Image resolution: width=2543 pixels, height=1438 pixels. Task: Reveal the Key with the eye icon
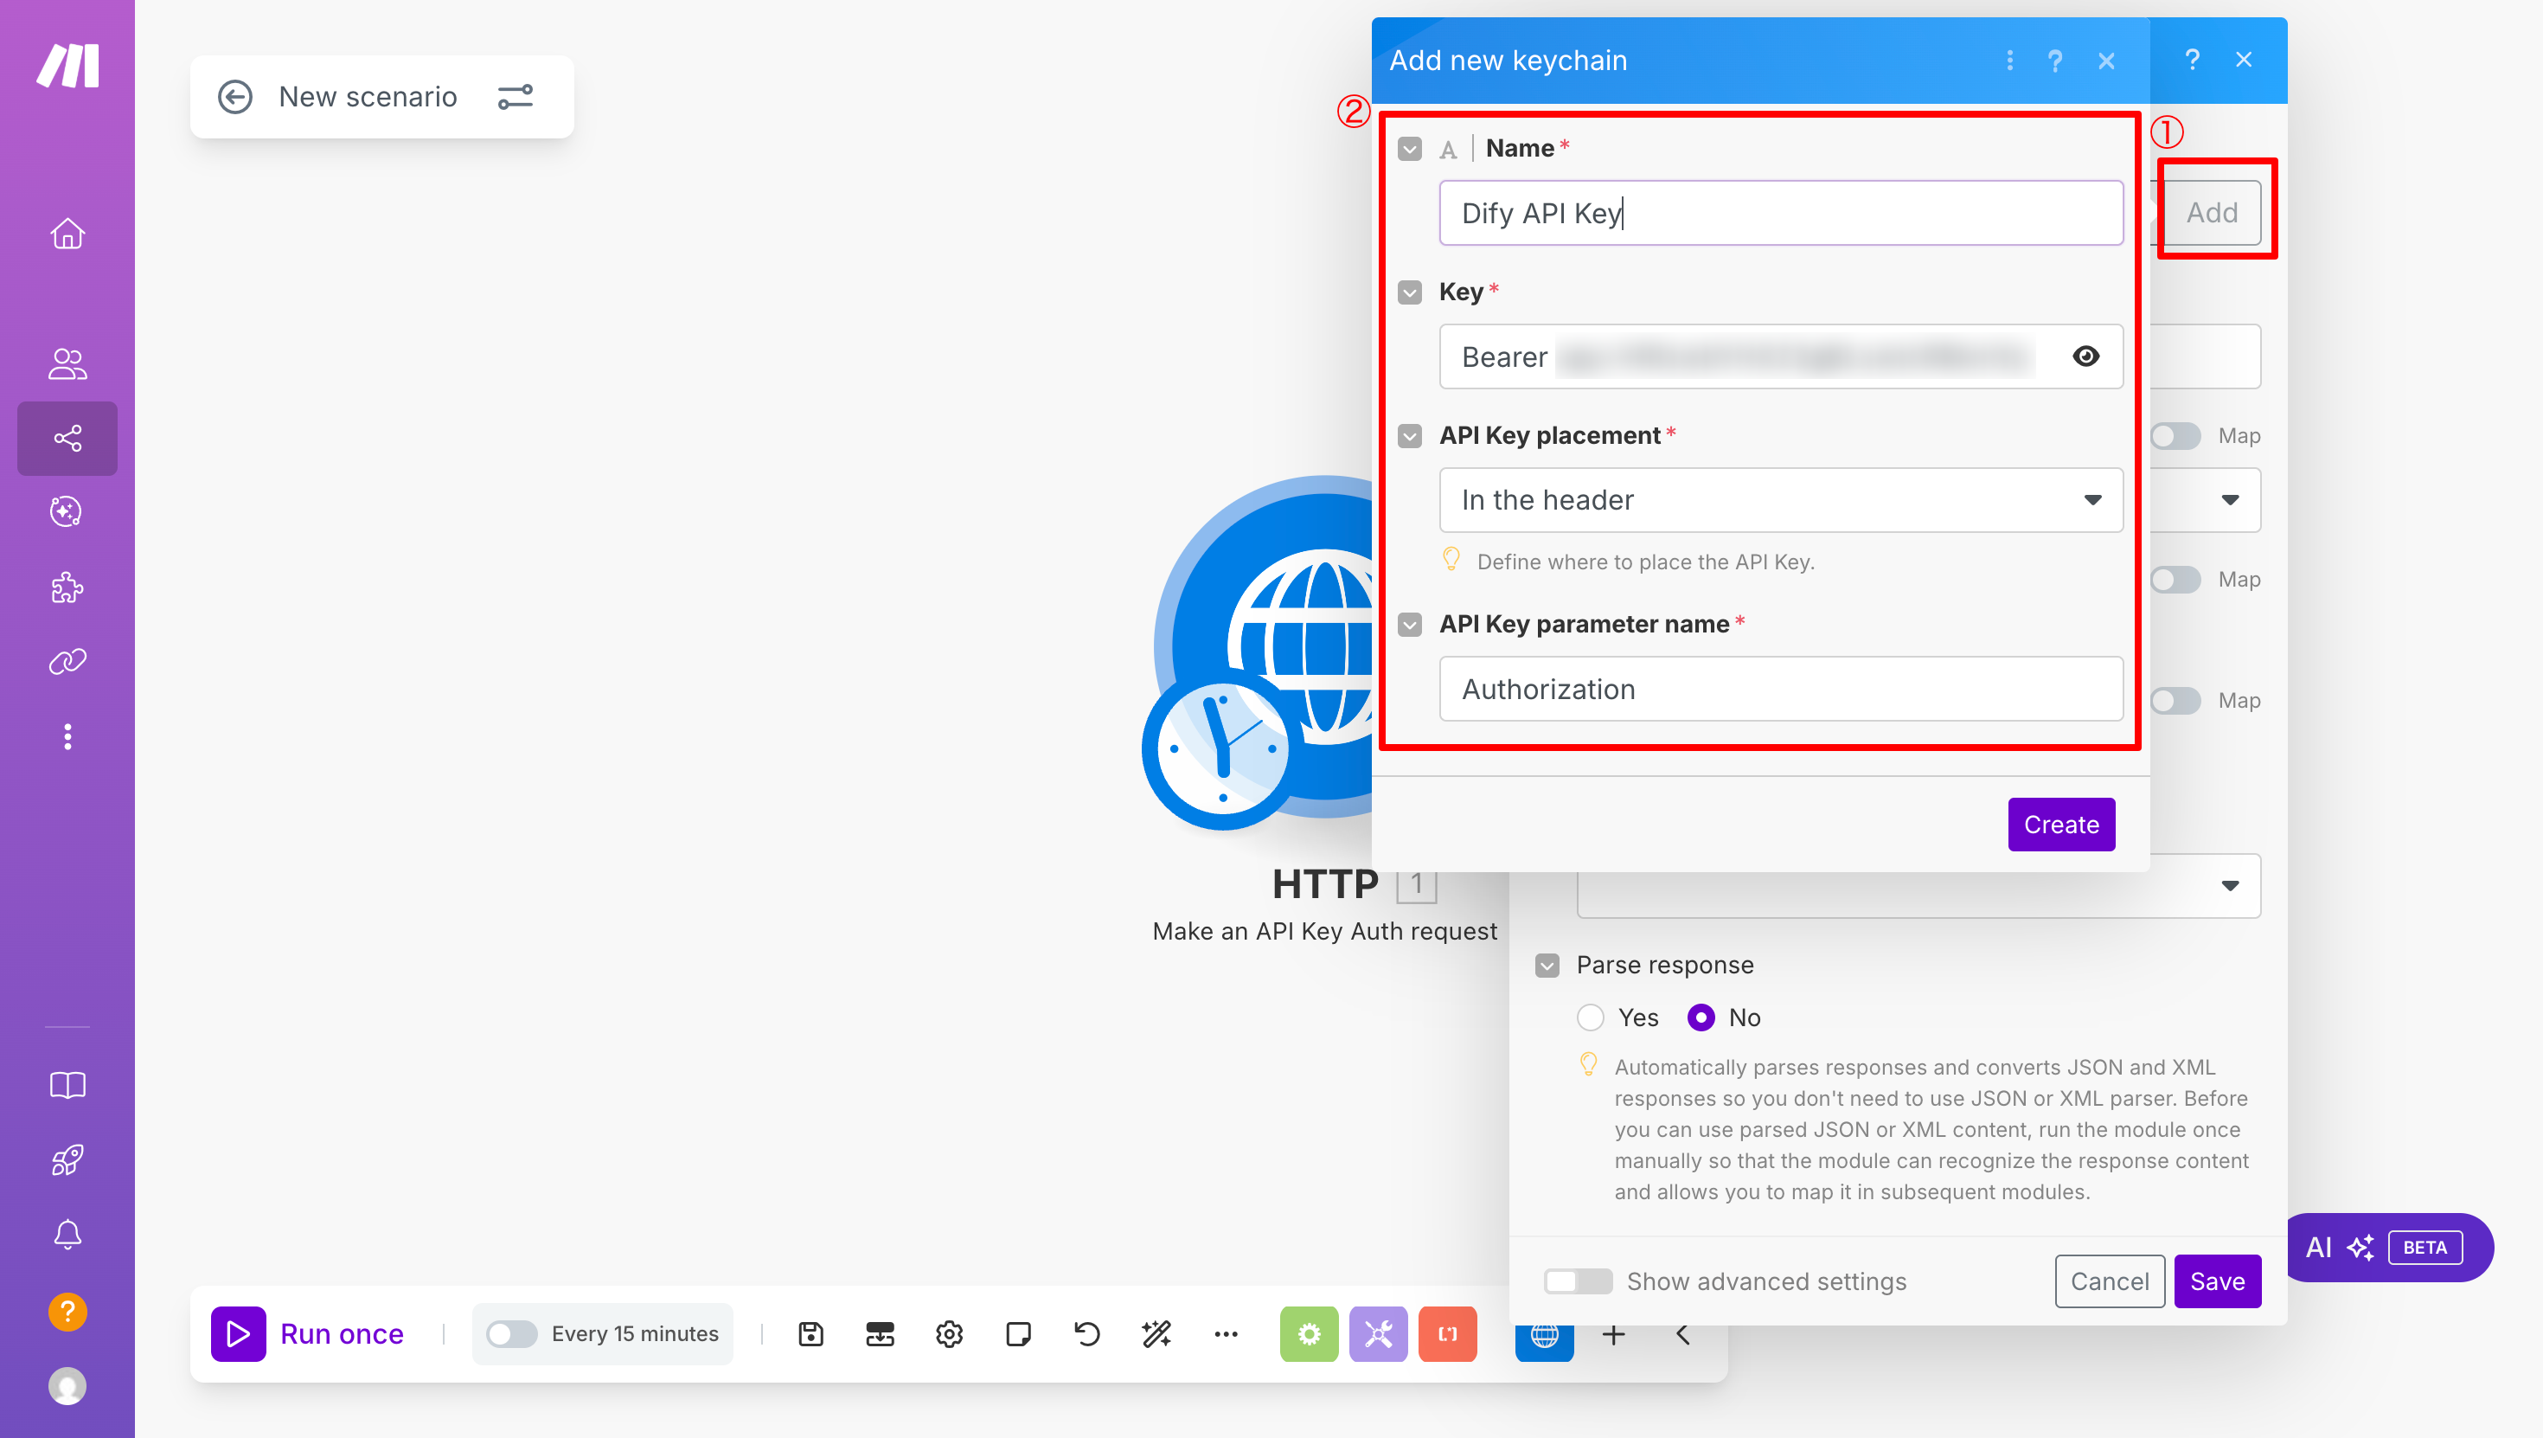2085,356
